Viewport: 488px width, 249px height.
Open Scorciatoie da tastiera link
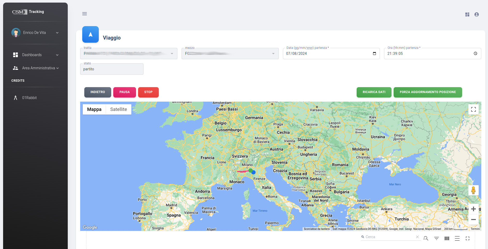point(317,229)
